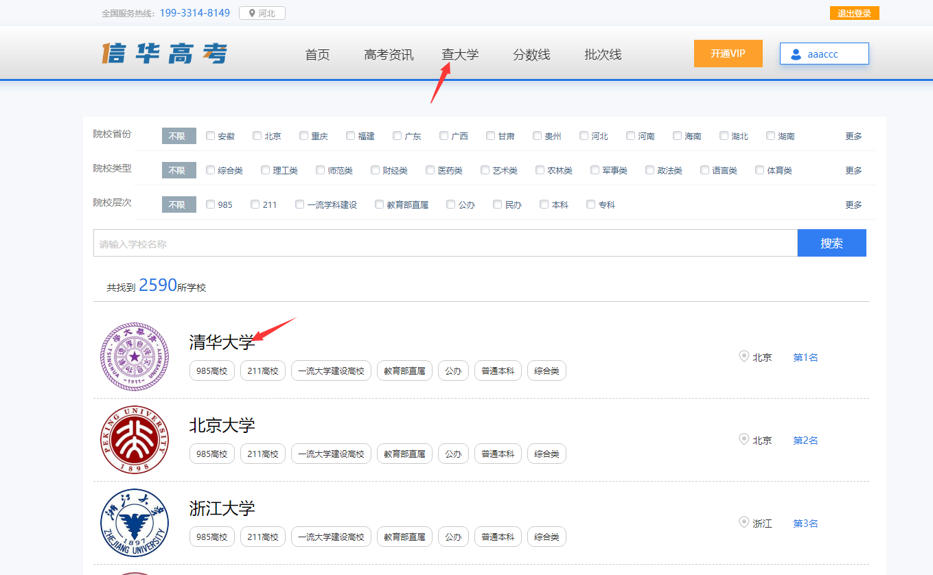933x575 pixels.
Task: Click the 第2名 ranking link
Action: coord(805,440)
